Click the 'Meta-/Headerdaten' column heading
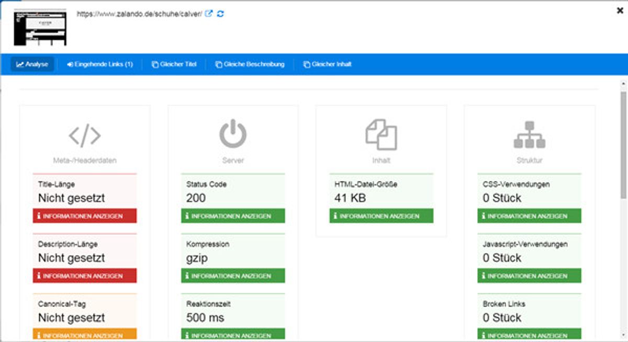Image resolution: width=628 pixels, height=342 pixels. [x=85, y=161]
